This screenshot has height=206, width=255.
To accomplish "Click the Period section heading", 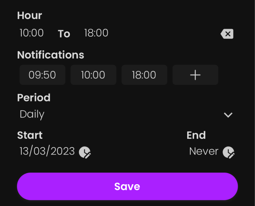I will click(x=34, y=98).
